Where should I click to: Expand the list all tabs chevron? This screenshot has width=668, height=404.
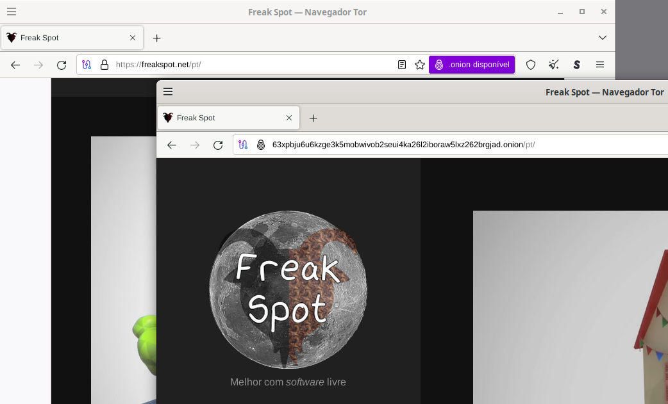(x=603, y=38)
